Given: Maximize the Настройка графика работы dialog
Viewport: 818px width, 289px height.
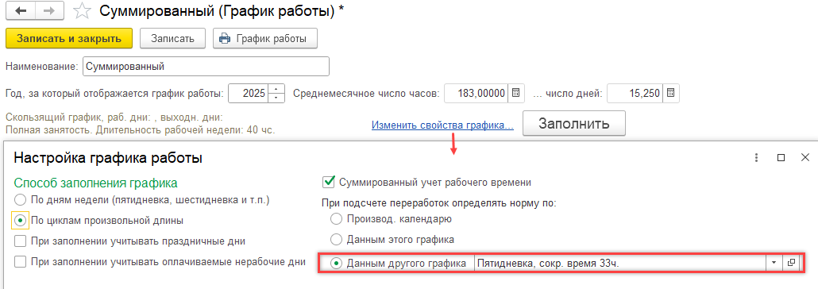Looking at the screenshot, I should tap(781, 157).
